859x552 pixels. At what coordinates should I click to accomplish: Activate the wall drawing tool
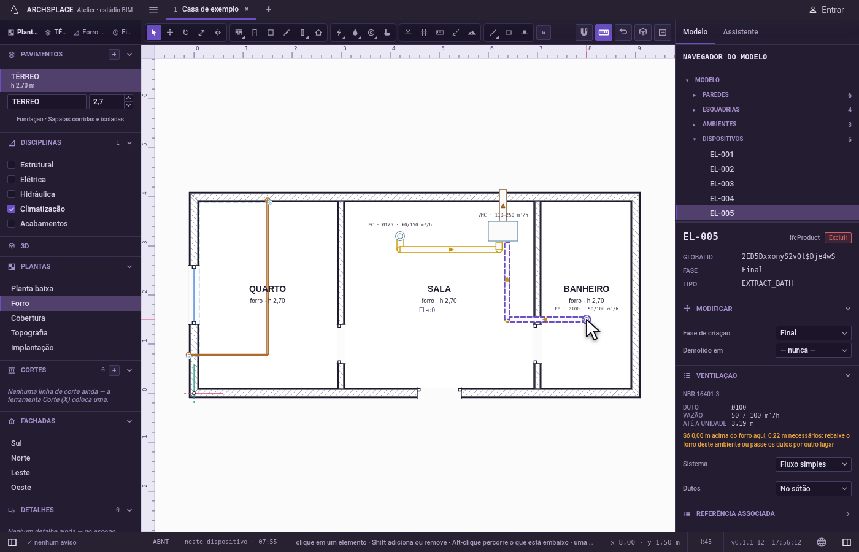239,33
